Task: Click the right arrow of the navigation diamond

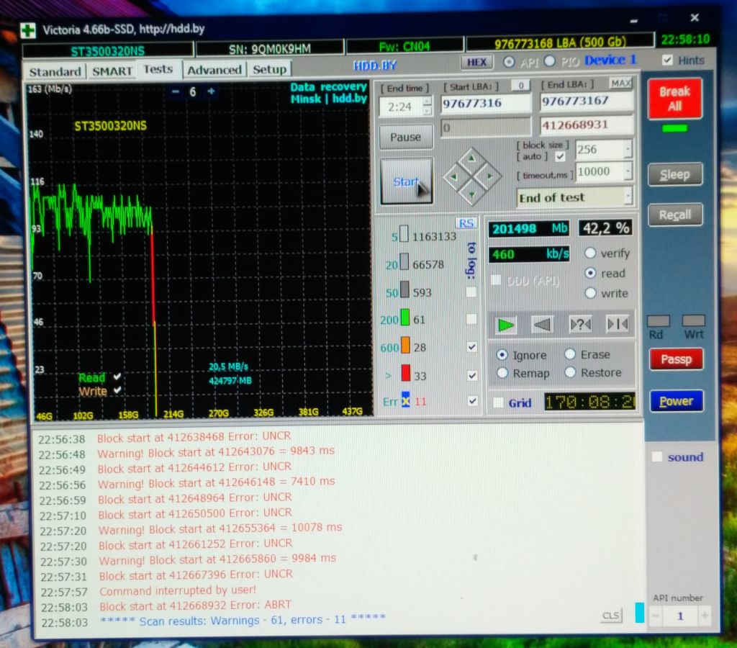Action: click(x=489, y=176)
